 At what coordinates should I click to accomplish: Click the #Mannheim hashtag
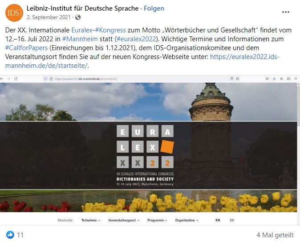pos(80,39)
